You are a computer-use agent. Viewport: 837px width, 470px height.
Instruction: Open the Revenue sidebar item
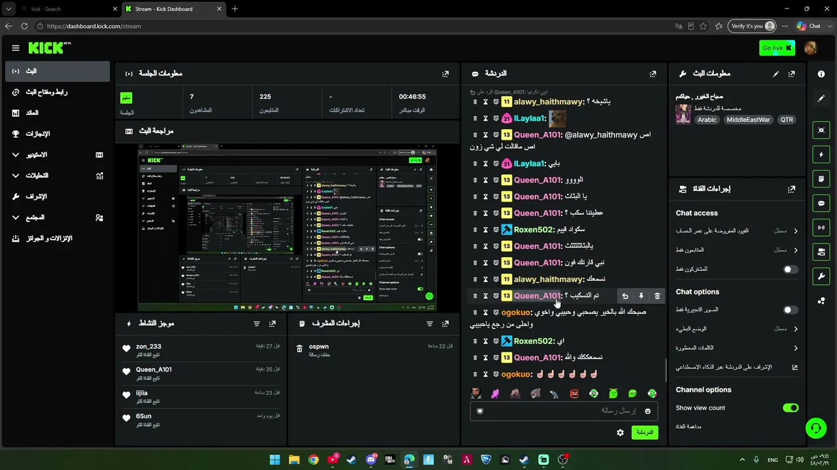(x=57, y=113)
